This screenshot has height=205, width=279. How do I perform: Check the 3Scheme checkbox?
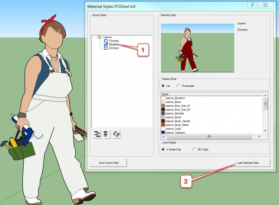[106, 48]
